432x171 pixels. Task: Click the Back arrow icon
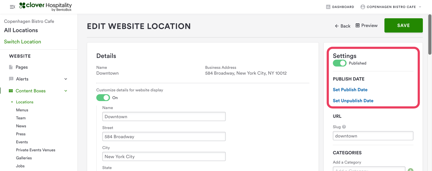(337, 26)
